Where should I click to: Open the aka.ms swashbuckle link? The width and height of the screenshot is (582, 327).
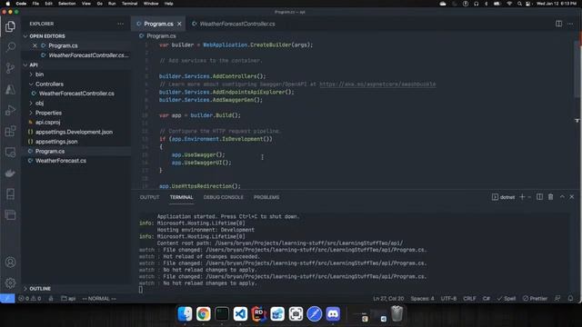click(x=377, y=84)
